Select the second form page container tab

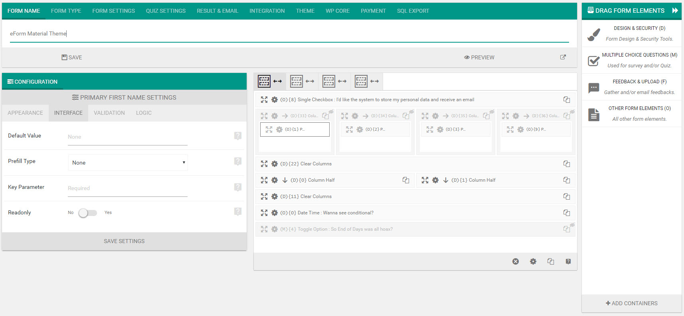coord(302,81)
